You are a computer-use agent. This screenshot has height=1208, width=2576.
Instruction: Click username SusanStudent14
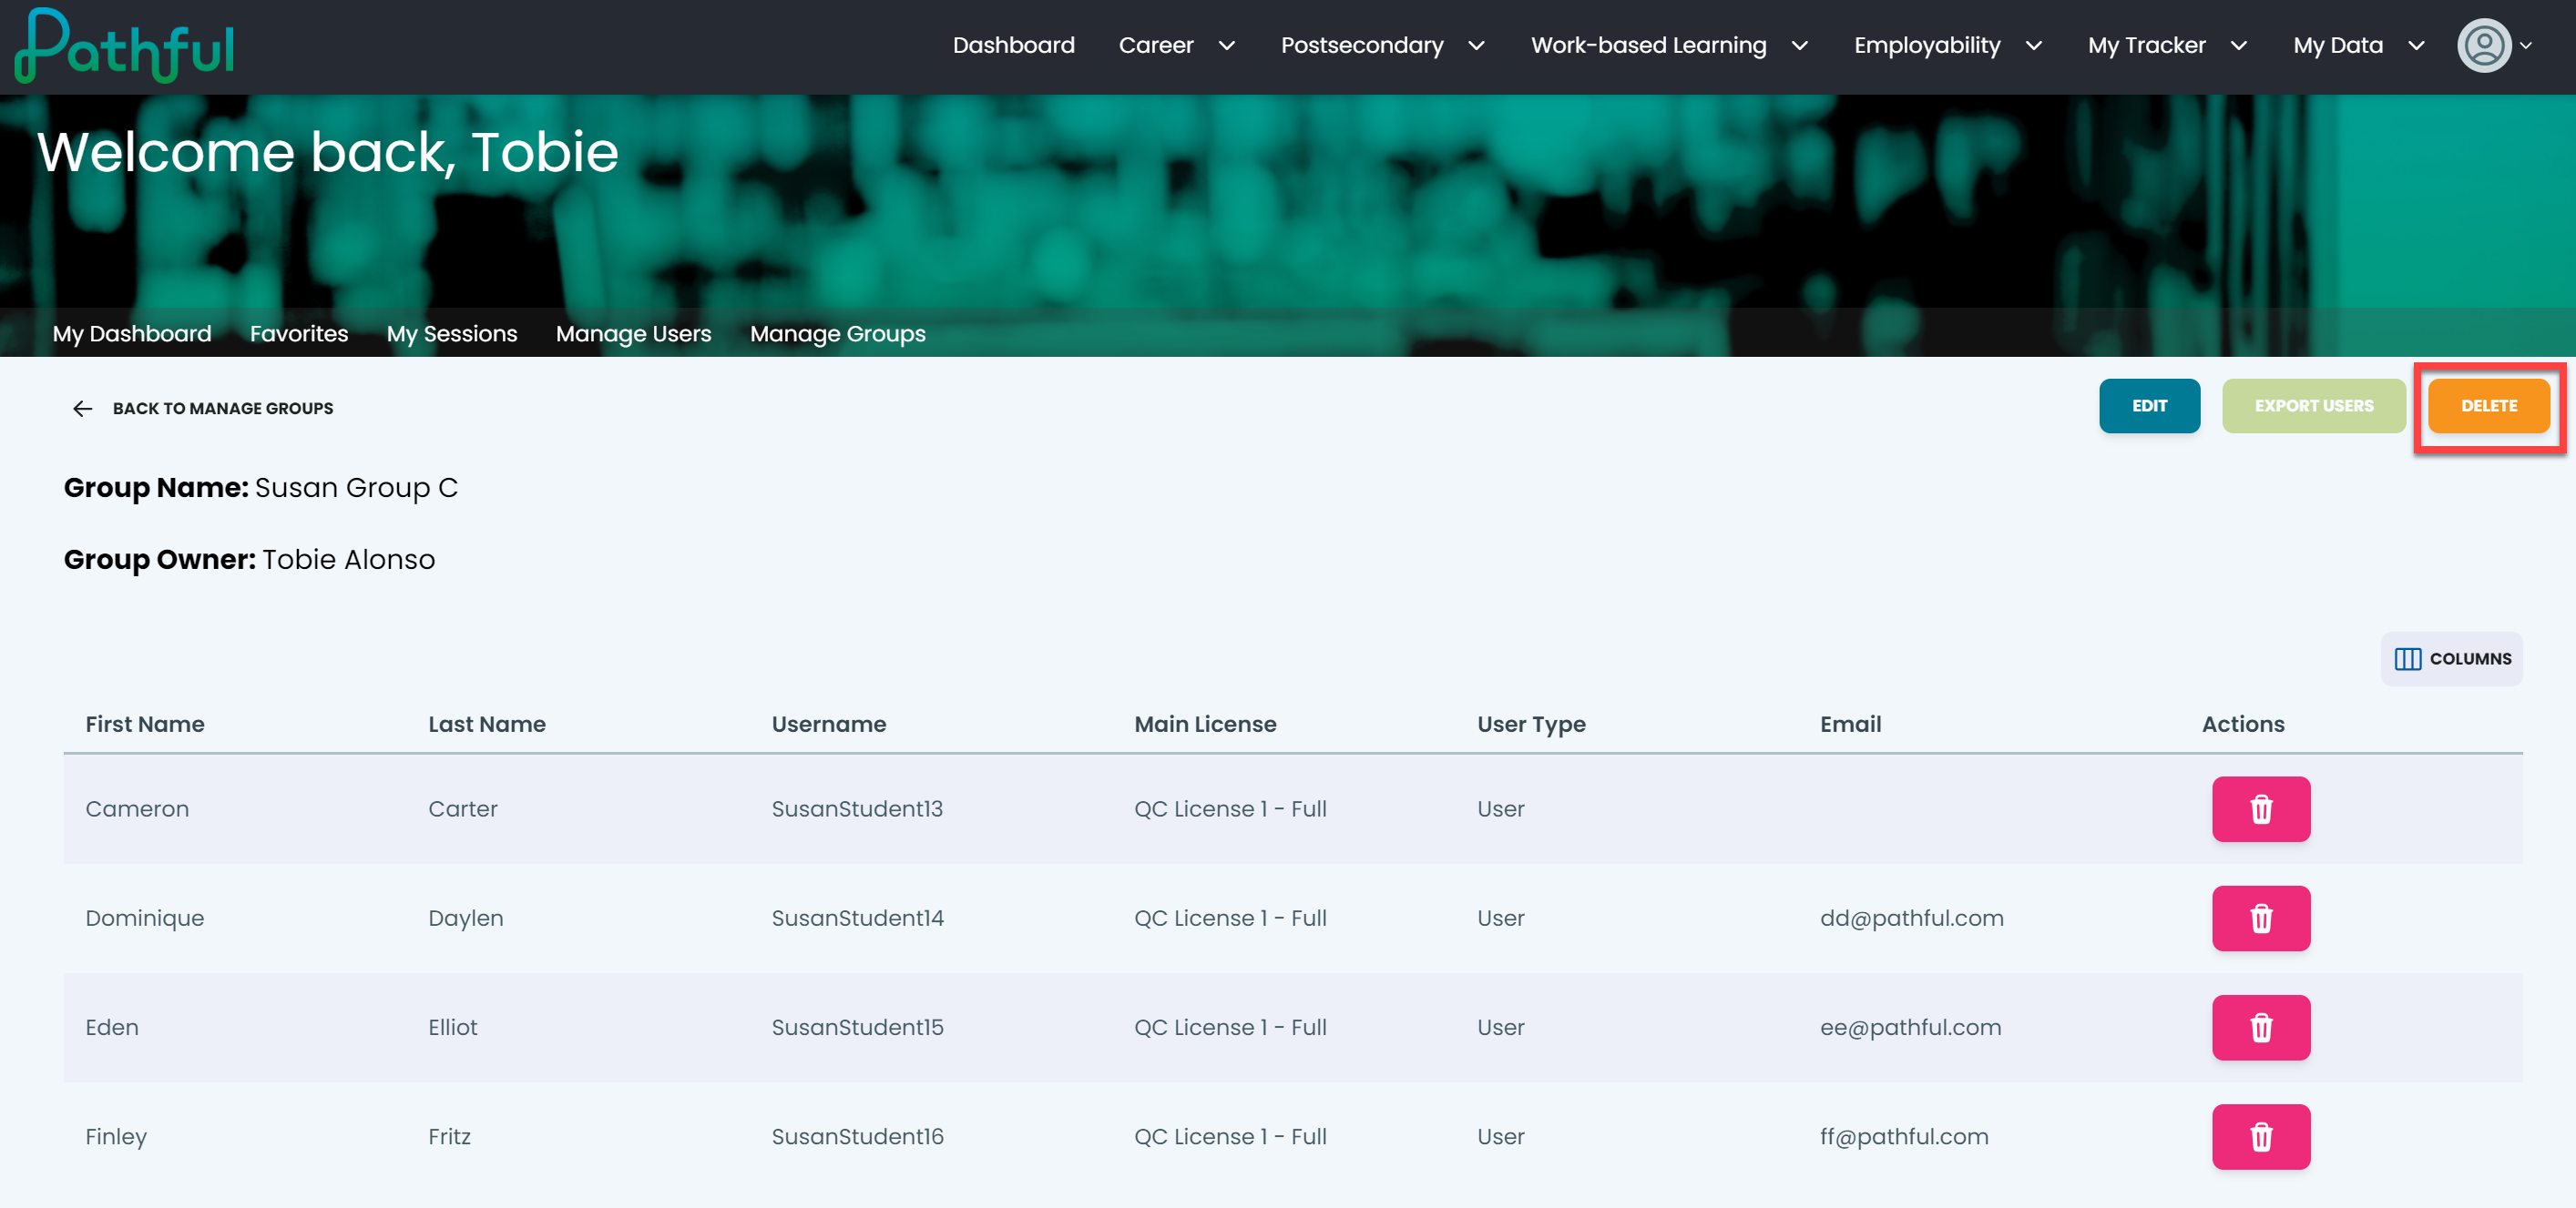(x=857, y=919)
